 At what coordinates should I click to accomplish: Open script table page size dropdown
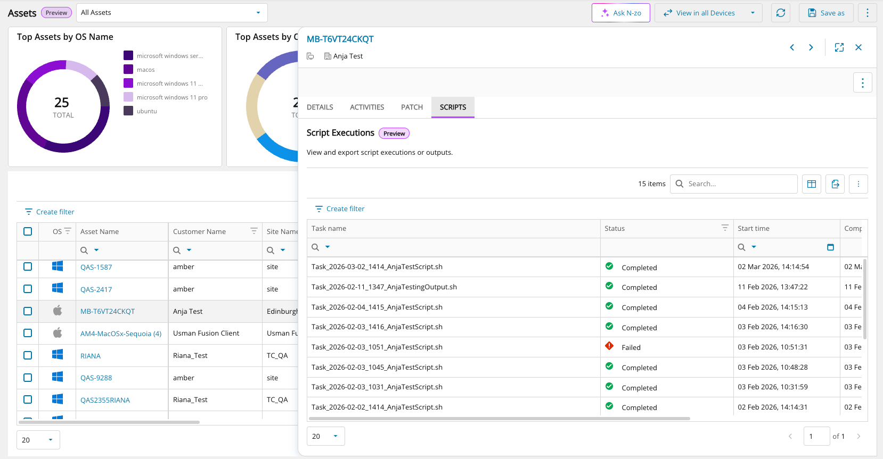click(x=325, y=436)
